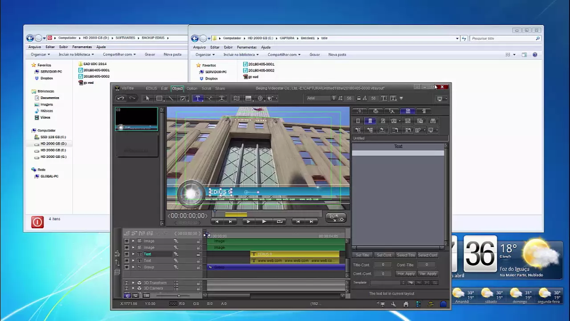Expand the highlighted Text layer triangle
The image size is (570, 321).
133,254
